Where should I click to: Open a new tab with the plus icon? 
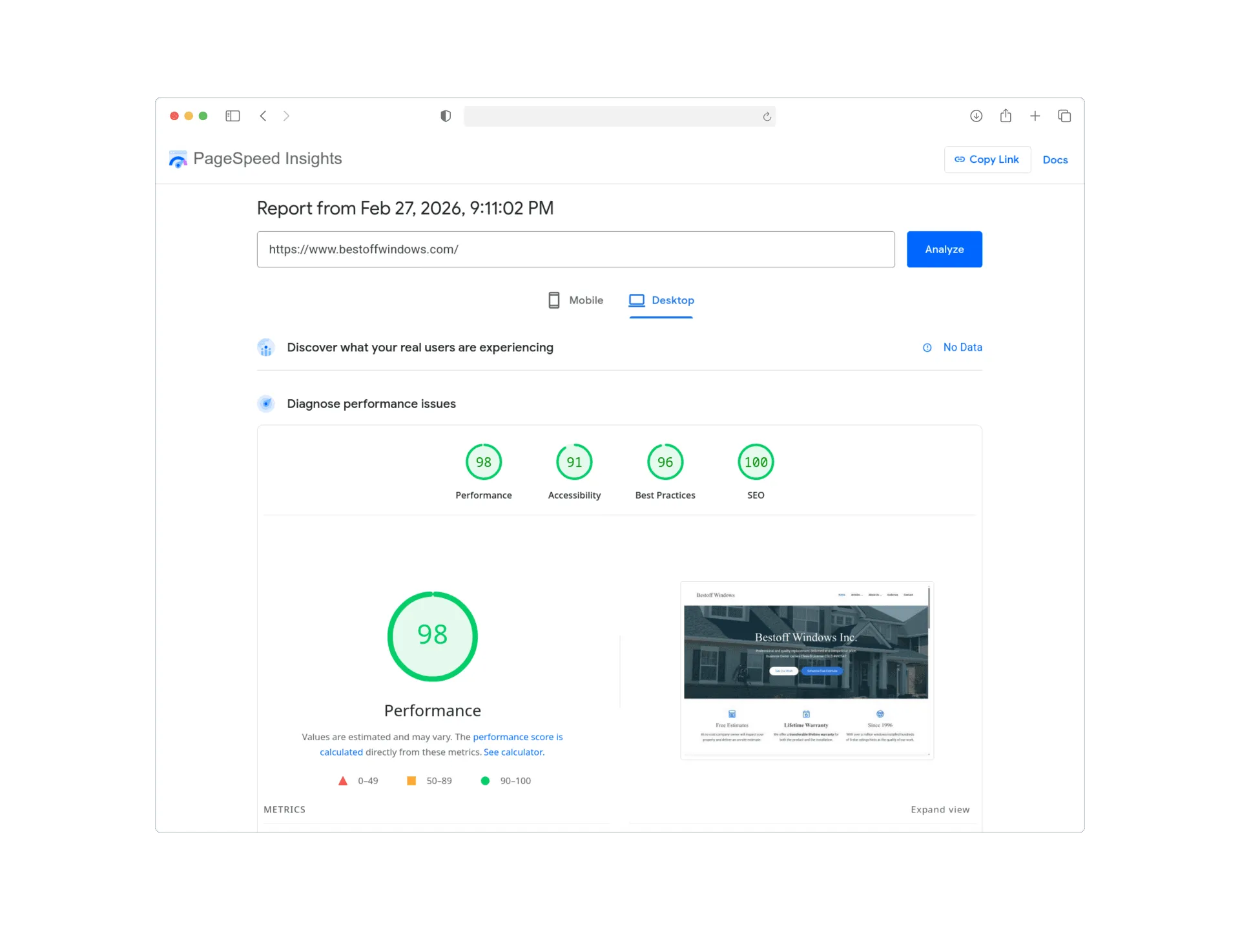coord(1035,116)
